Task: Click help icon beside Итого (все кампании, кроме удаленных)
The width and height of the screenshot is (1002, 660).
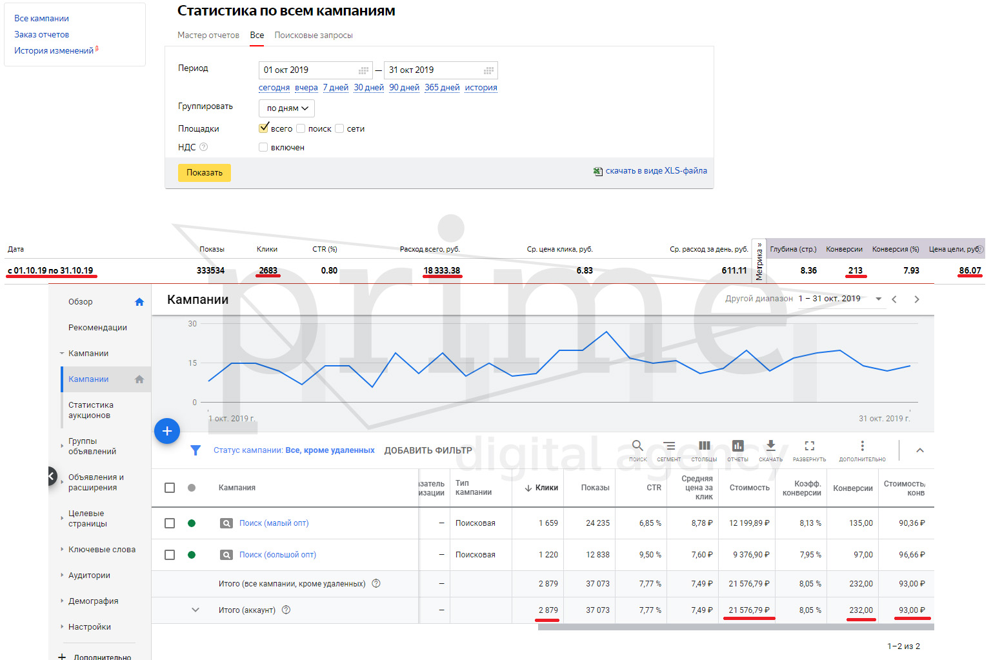Action: [376, 583]
